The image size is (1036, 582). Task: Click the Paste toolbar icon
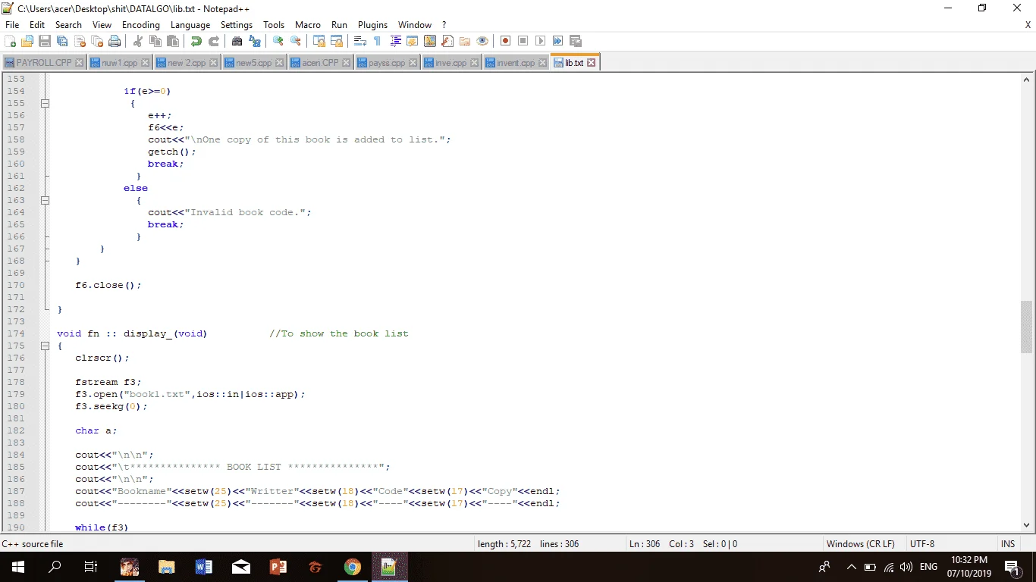[x=173, y=41]
